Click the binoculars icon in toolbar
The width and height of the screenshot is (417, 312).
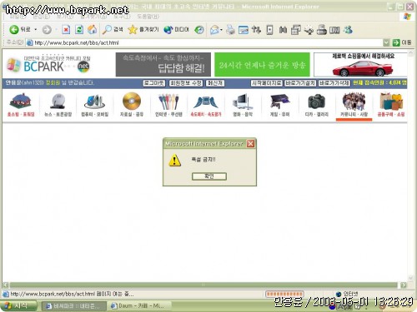[283, 30]
